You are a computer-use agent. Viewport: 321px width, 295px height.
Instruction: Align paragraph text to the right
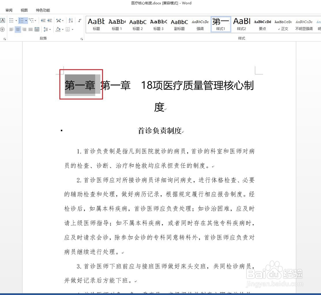pos(24,30)
